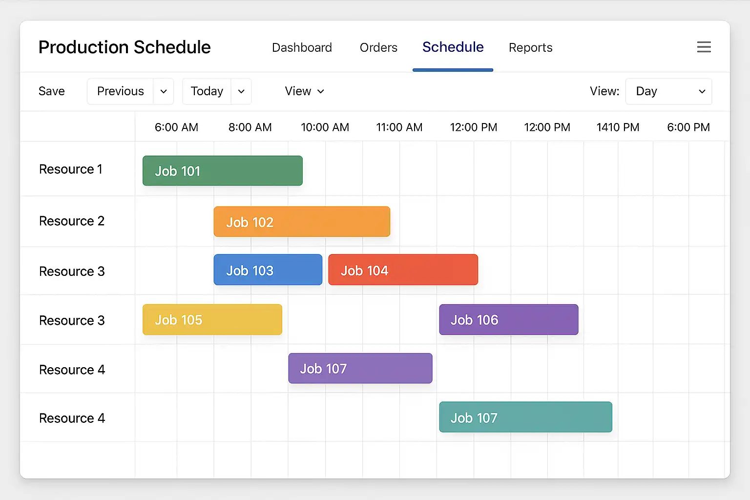Viewport: 750px width, 500px height.
Task: Expand the Today button dropdown arrow
Action: pos(241,91)
